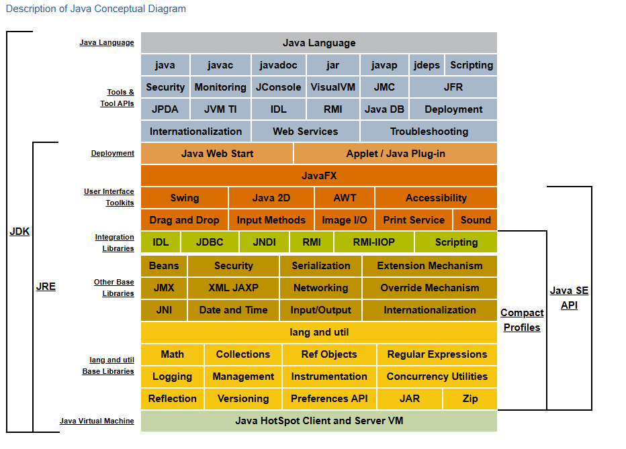
Task: Click the Java Virtual Machine label link
Action: [x=97, y=421]
